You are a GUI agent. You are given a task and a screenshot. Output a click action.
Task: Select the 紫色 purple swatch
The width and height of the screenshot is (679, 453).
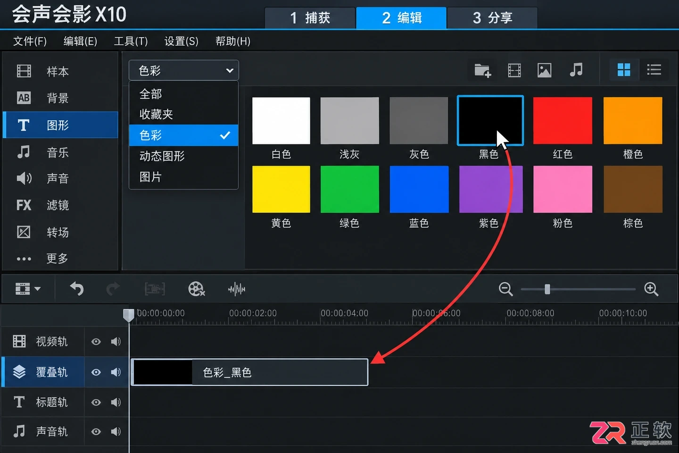(490, 189)
